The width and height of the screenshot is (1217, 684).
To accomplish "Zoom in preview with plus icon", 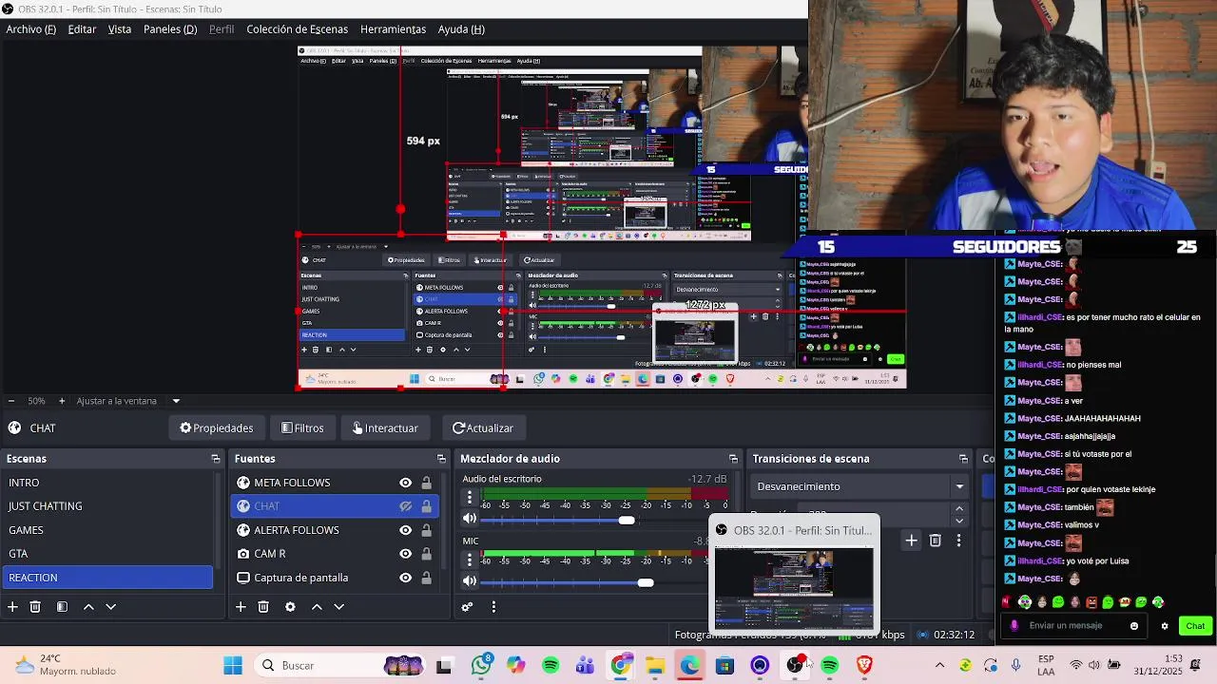I will pos(62,401).
